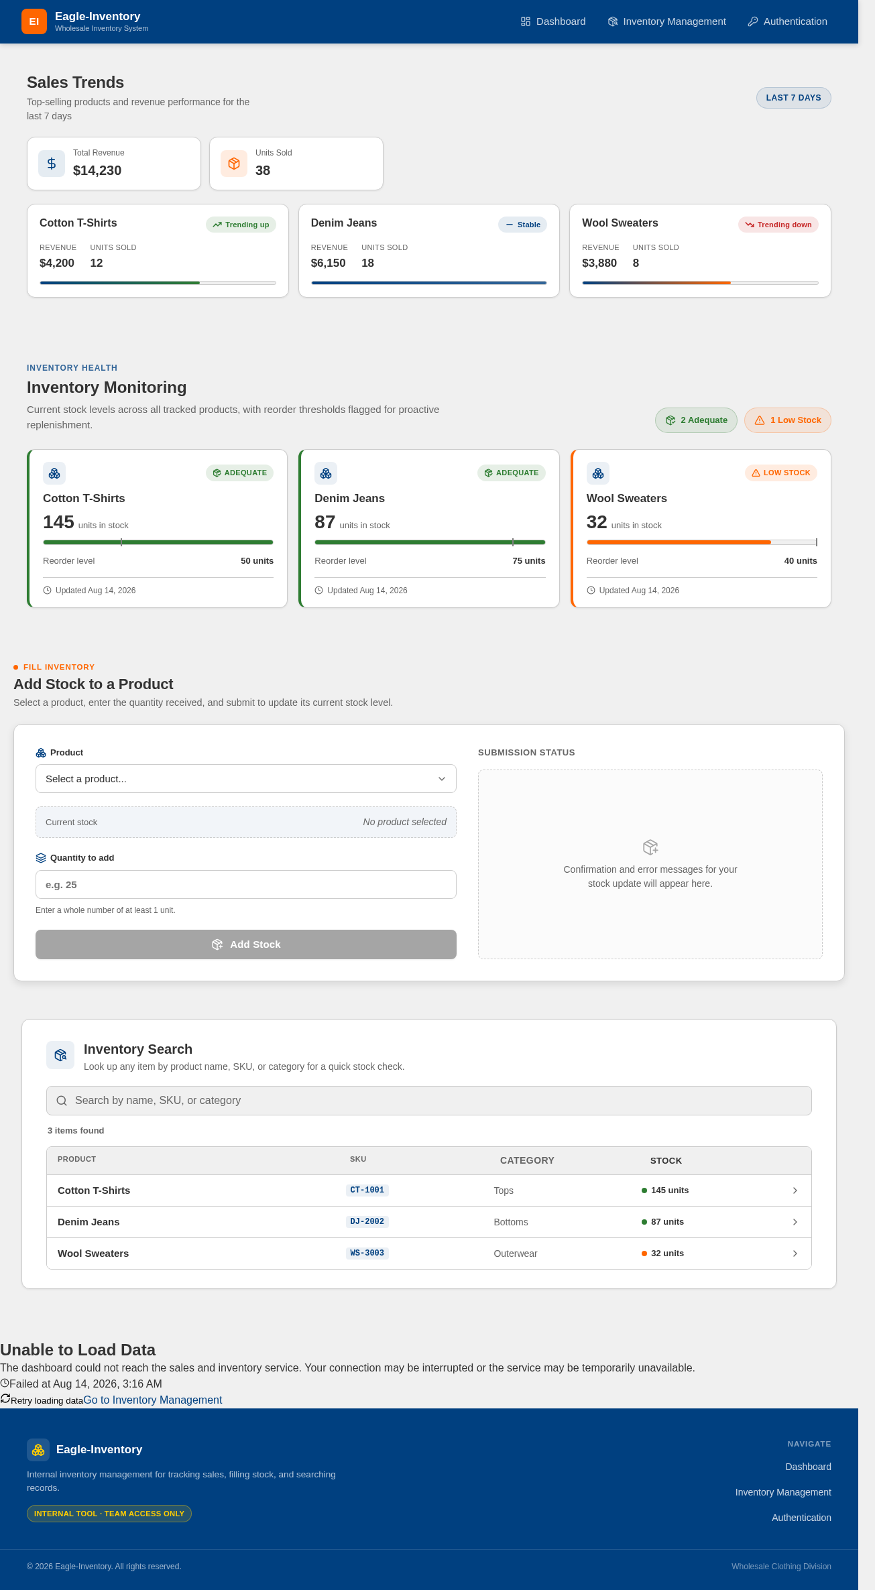Click the Current stock readout box
This screenshot has width=875, height=1590.
click(x=246, y=822)
